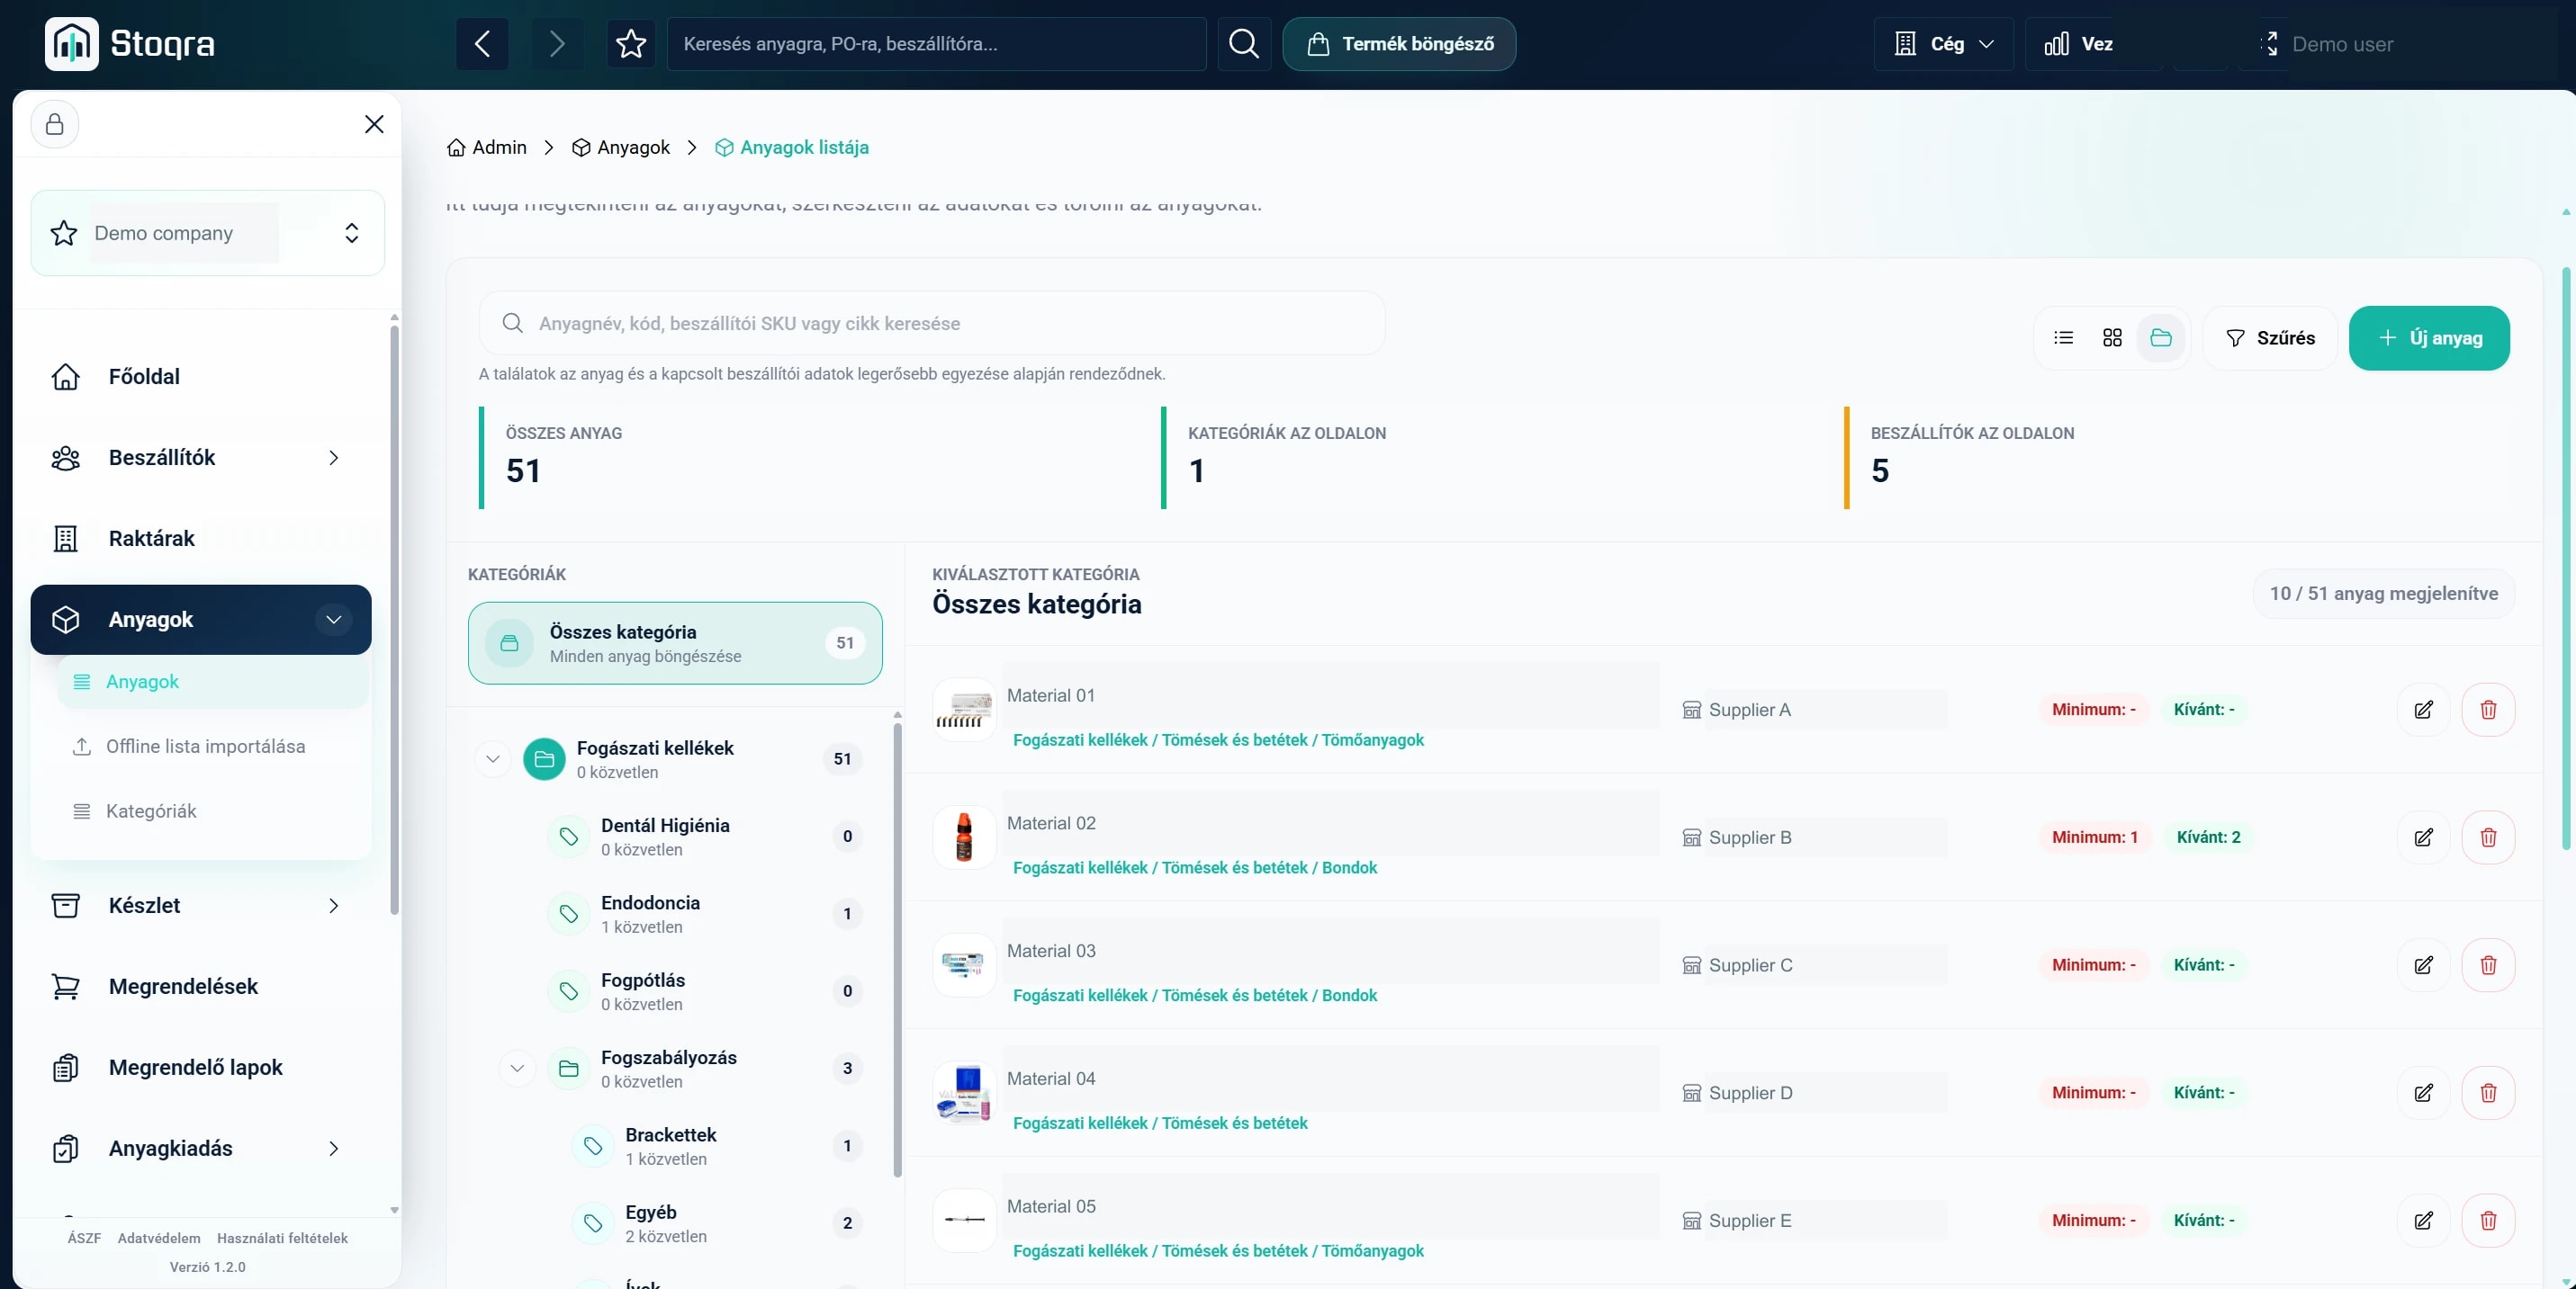Click the material search input field
The width and height of the screenshot is (2576, 1289).
932,323
